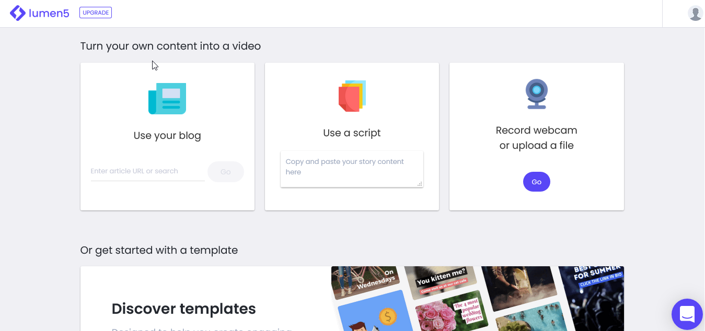Viewport: 705px width, 331px height.
Task: Select the blog newspaper icon
Action: [167, 98]
